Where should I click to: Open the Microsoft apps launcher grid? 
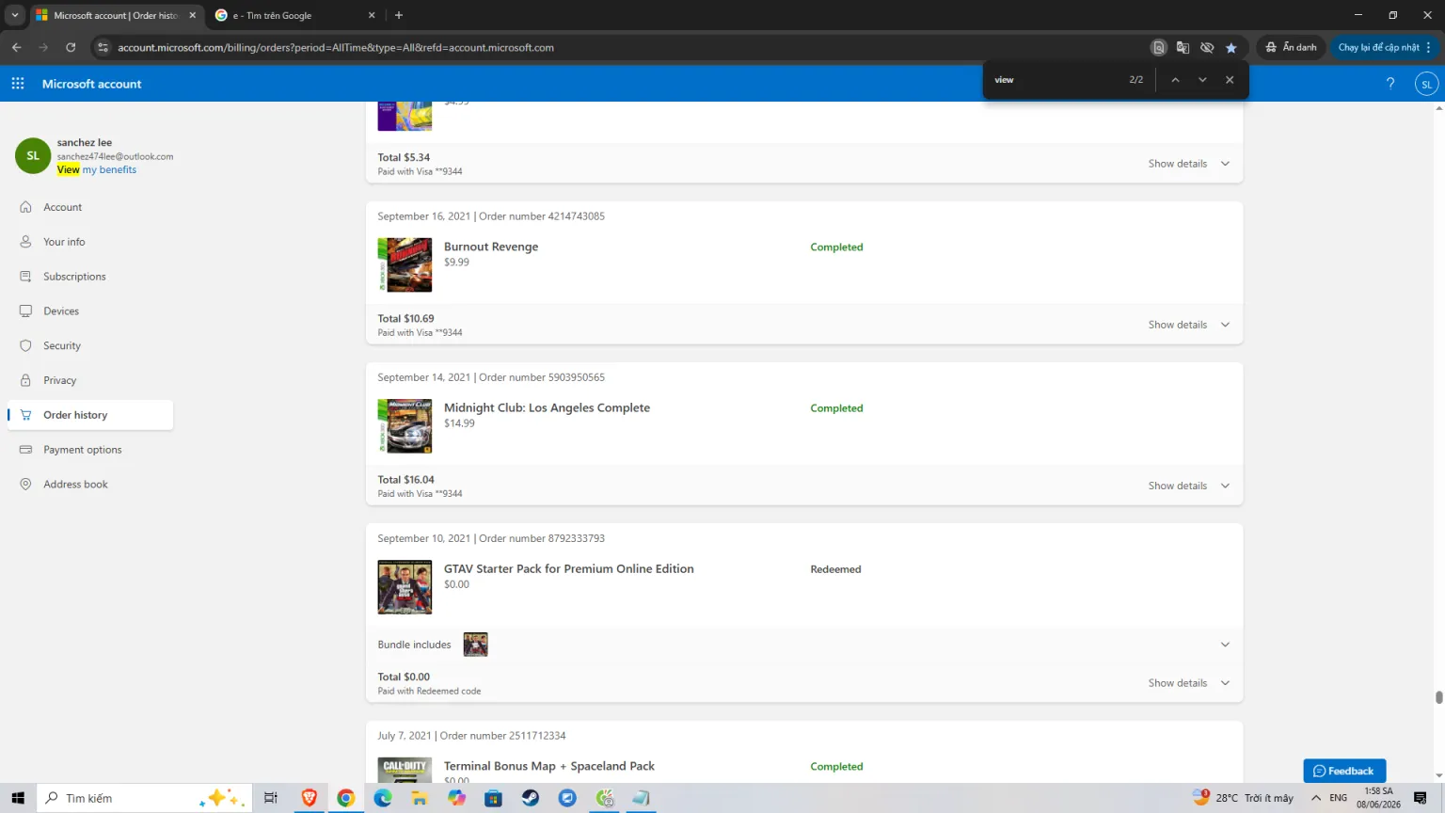click(18, 84)
